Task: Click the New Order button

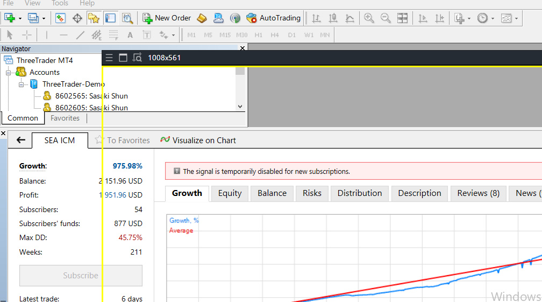Action: point(167,18)
